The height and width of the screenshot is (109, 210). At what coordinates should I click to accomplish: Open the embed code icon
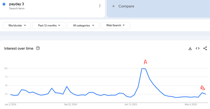(x=198, y=48)
